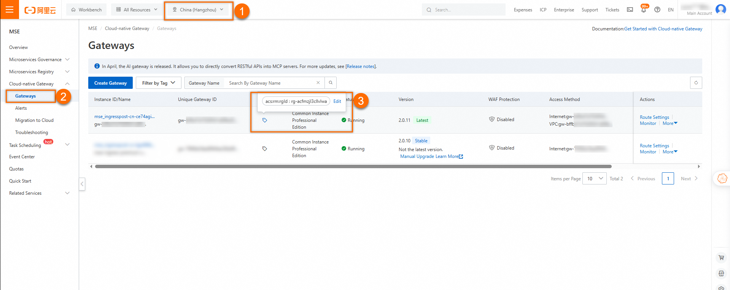The width and height of the screenshot is (730, 290).
Task: Open the Filter by Tag dropdown
Action: coord(159,83)
